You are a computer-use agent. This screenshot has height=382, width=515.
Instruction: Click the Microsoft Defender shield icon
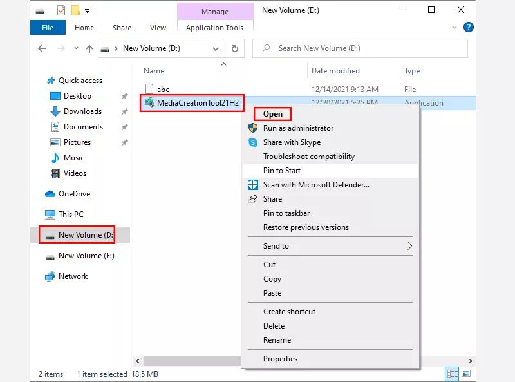tap(253, 185)
